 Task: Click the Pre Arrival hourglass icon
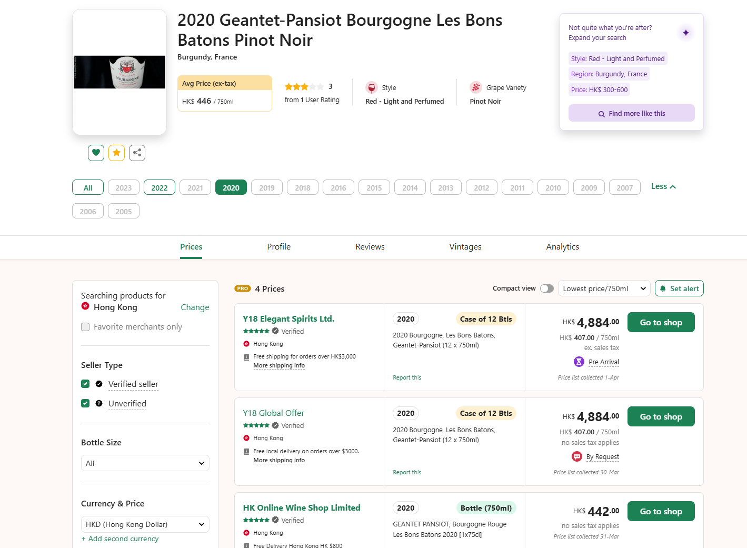point(579,362)
